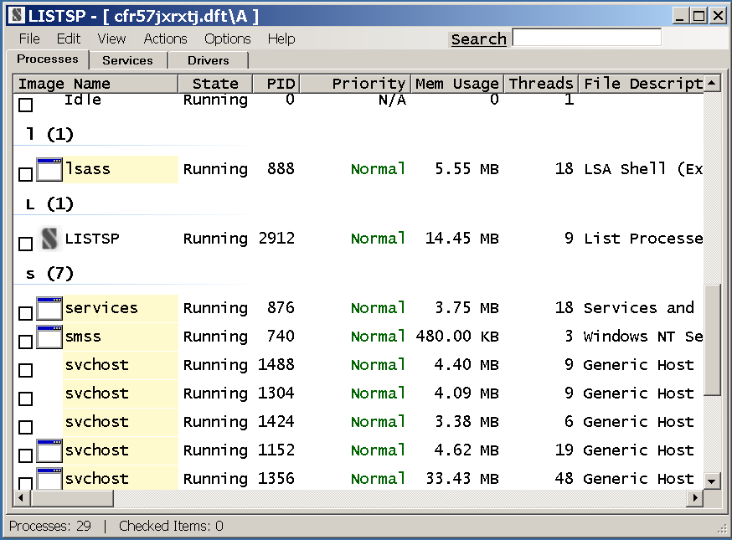Open the Options menu

(227, 39)
